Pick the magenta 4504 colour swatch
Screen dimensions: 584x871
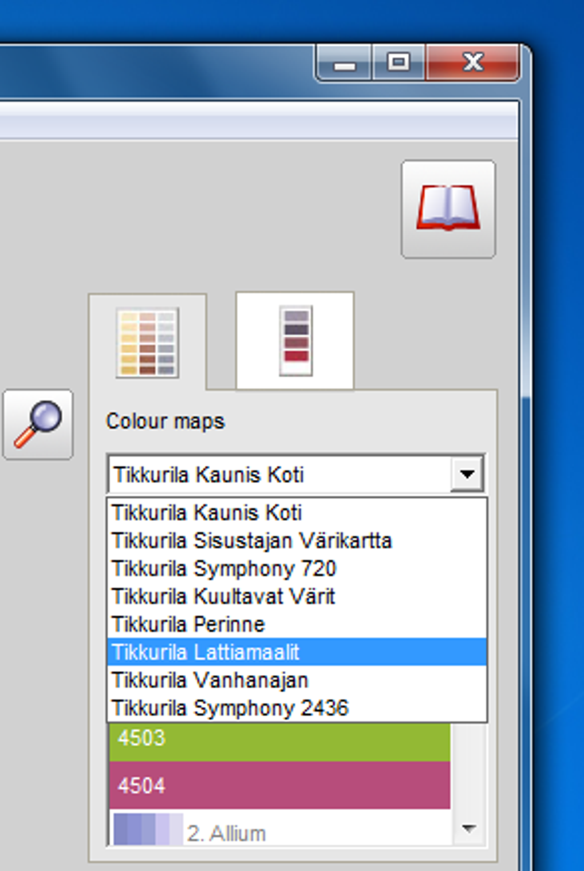[x=279, y=785]
